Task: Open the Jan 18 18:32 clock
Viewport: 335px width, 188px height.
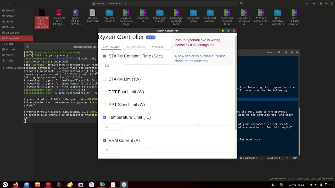Action: click(296, 185)
